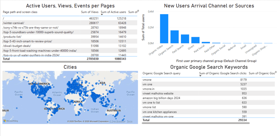The height and width of the screenshot is (136, 280).
Task: Click total active users value 1080343
Action: 120,59
